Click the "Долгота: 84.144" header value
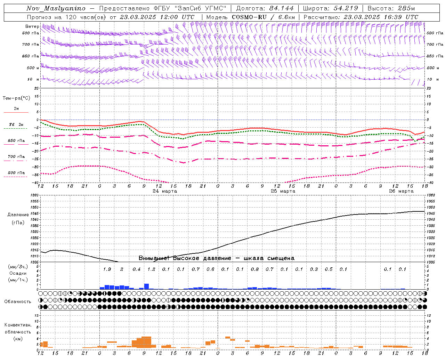This screenshot has width=445, height=356. 265,8
